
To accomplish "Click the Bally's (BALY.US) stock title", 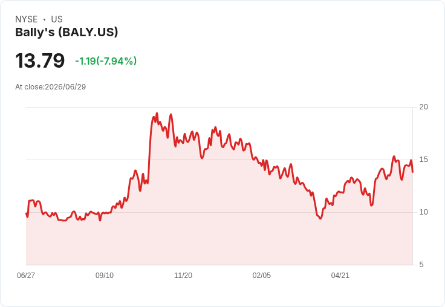I will coord(67,32).
